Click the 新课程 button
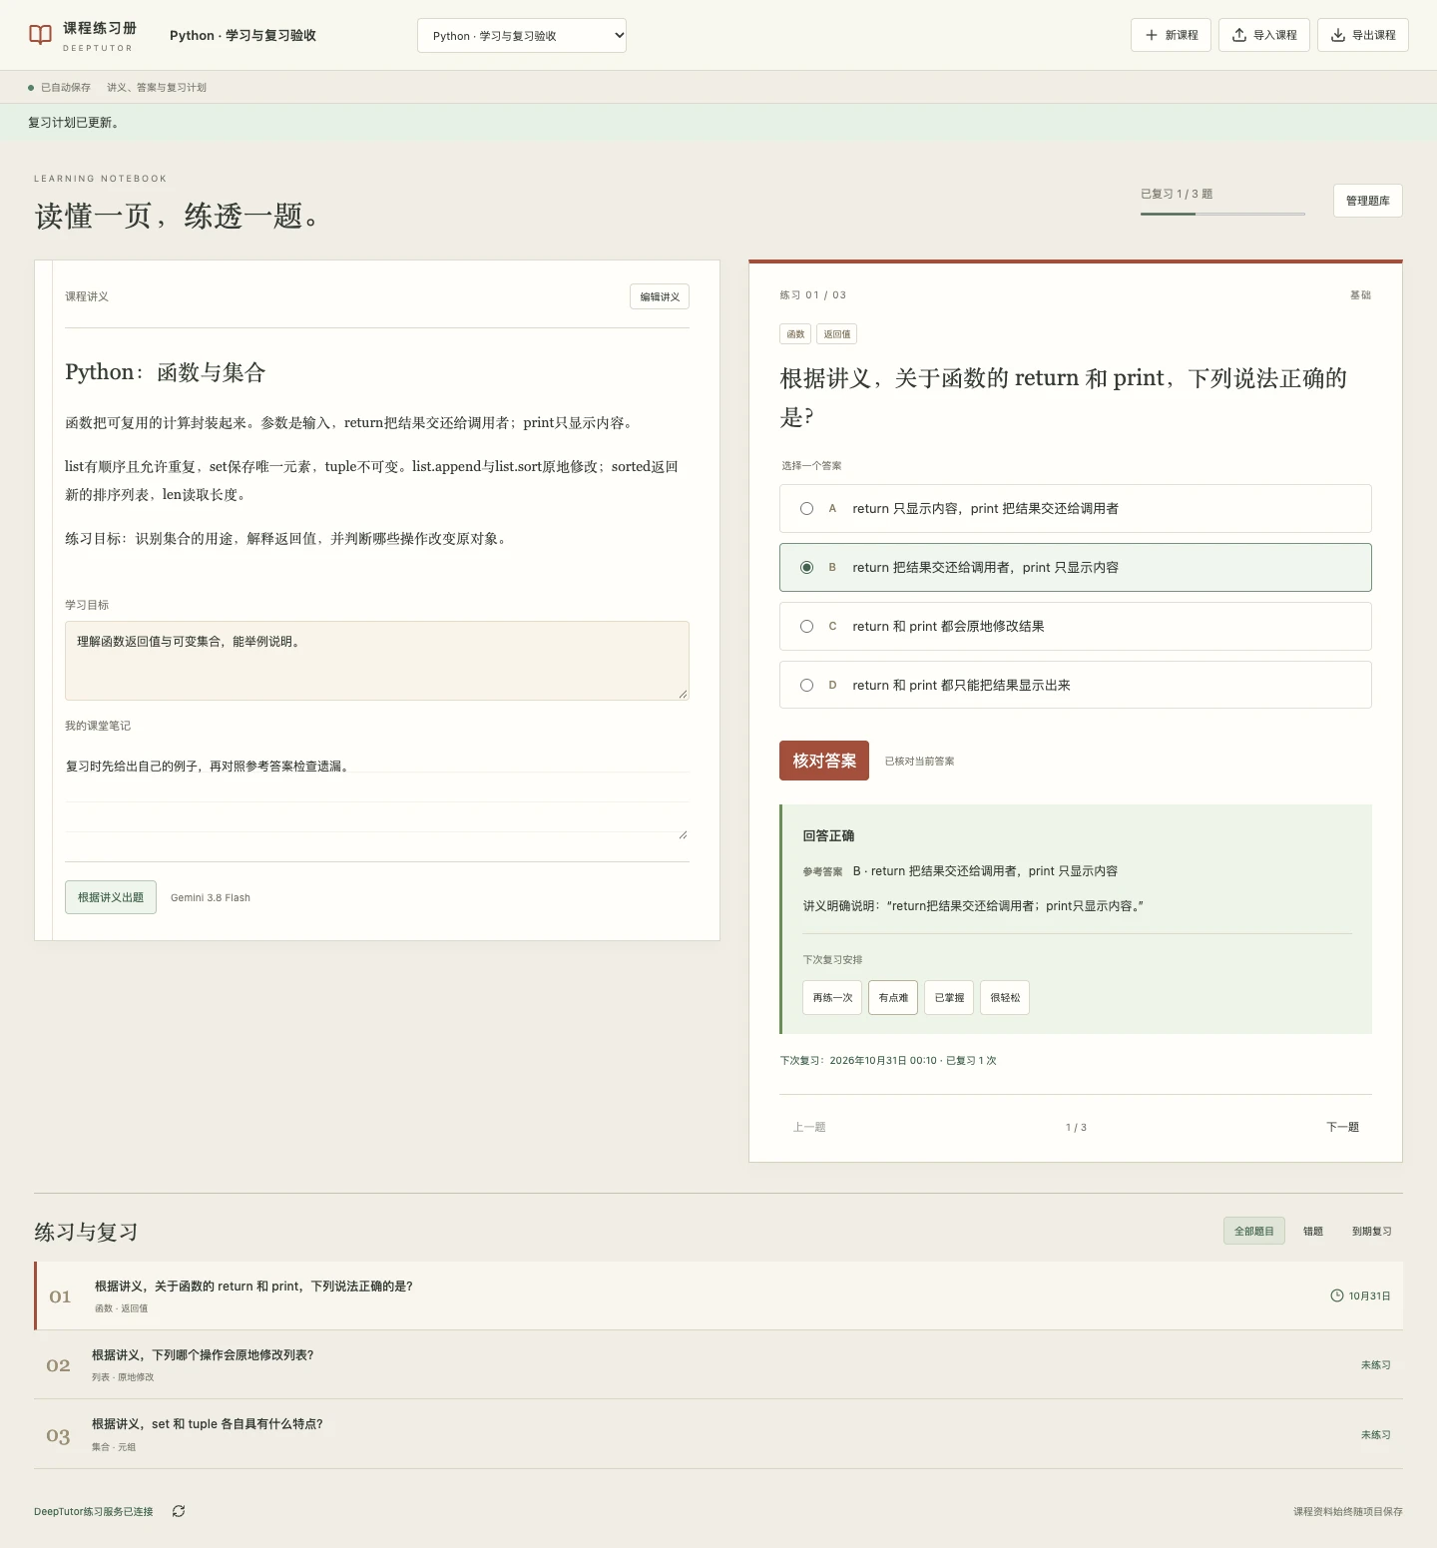 click(x=1171, y=35)
